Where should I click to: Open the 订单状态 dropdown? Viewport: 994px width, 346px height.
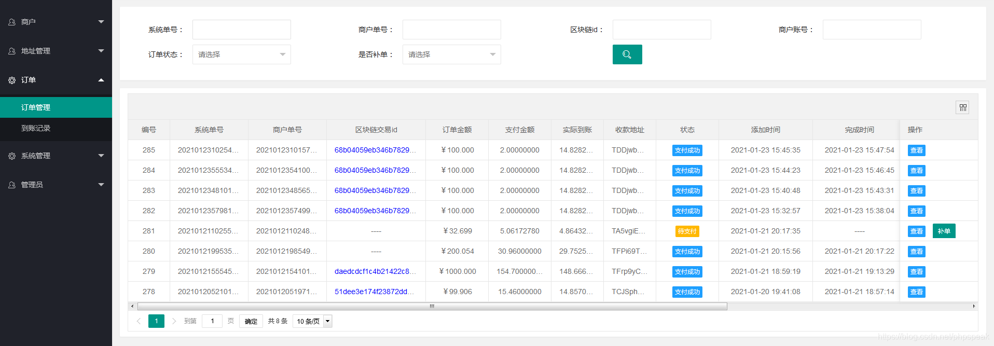pos(242,54)
